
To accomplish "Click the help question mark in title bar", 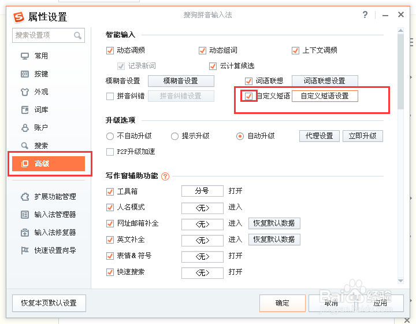I will pos(365,14).
